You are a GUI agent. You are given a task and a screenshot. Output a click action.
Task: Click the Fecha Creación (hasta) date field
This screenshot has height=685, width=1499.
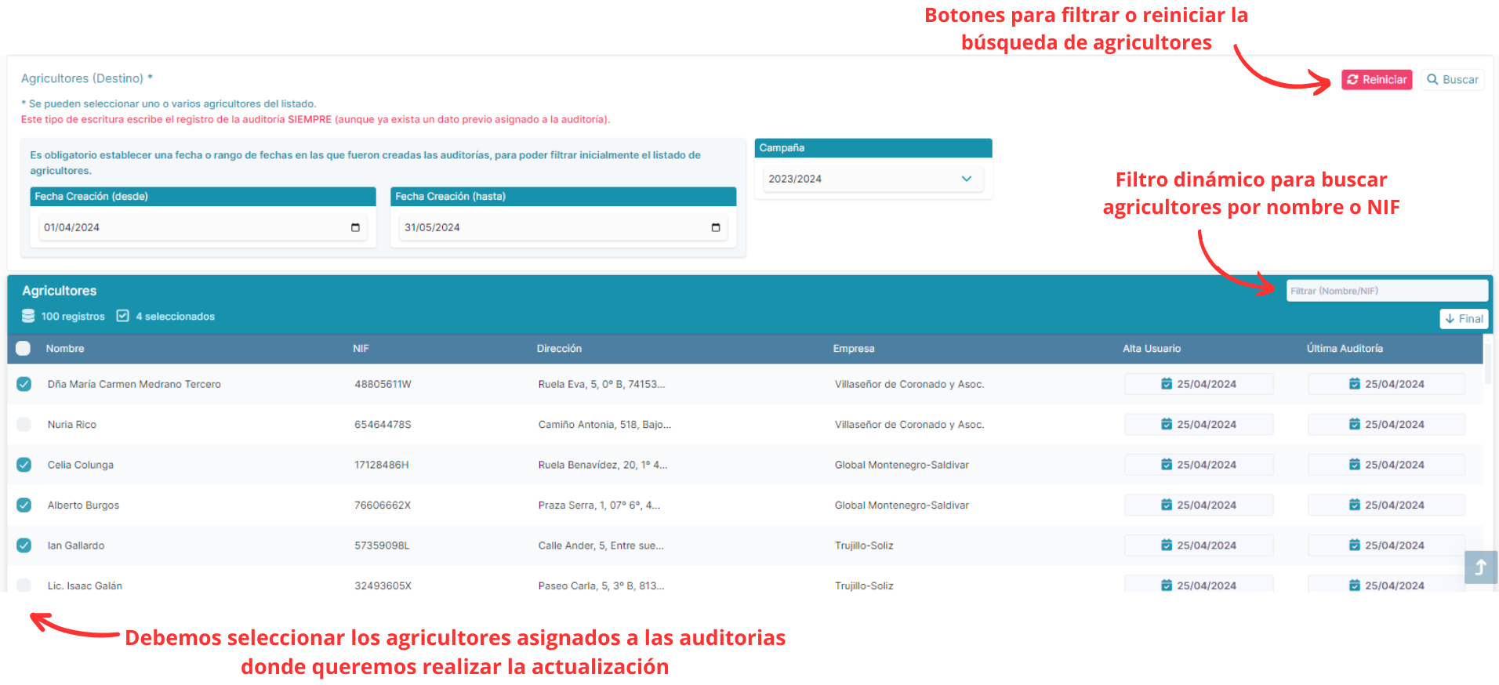pyautogui.click(x=549, y=227)
